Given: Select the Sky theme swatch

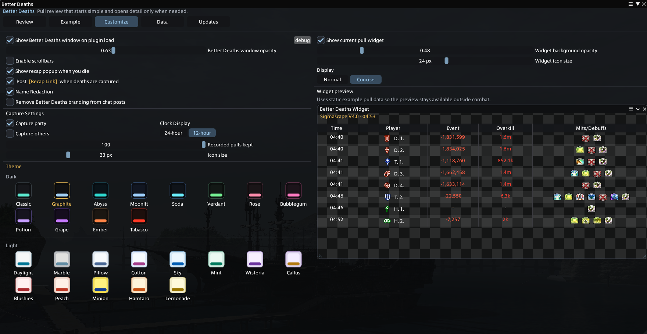Looking at the screenshot, I should [178, 259].
